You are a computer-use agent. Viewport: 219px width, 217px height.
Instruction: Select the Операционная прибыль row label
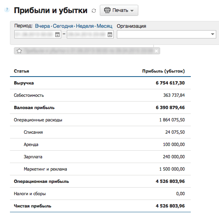[x=41, y=181]
